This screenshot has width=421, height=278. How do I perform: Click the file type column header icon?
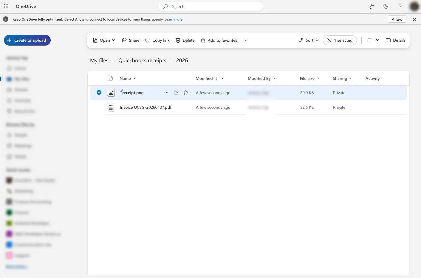pos(111,78)
